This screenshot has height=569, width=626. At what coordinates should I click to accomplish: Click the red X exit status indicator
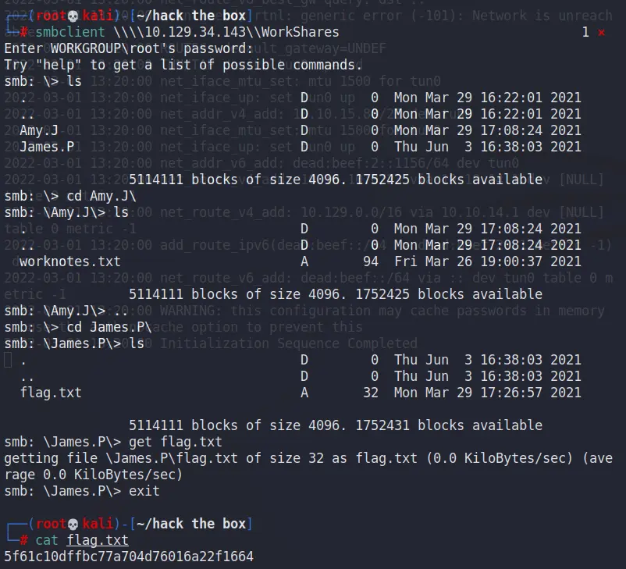click(601, 32)
